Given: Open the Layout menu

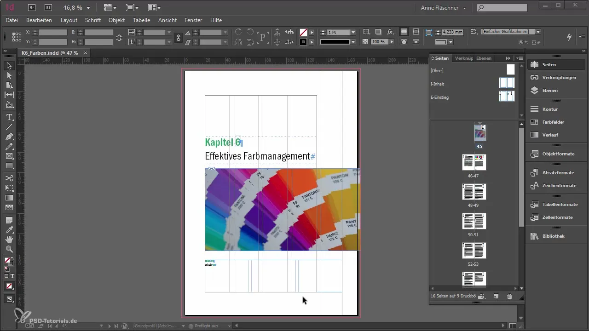Looking at the screenshot, I should tap(69, 20).
